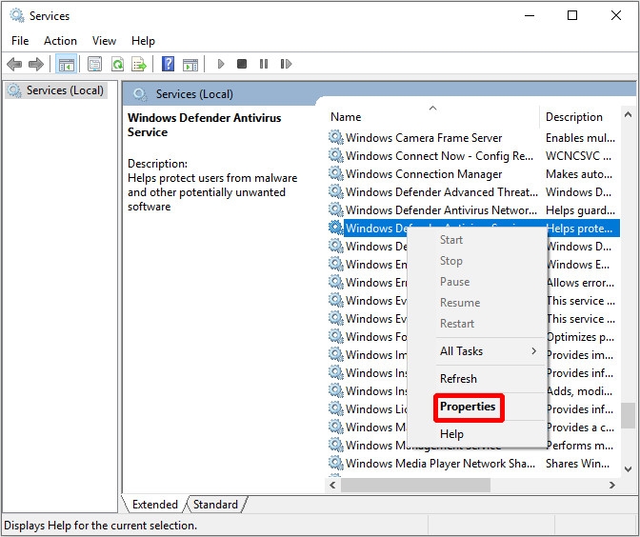Click Windows Defender Antivirus Service heading
Image resolution: width=640 pixels, height=537 pixels.
coord(204,125)
